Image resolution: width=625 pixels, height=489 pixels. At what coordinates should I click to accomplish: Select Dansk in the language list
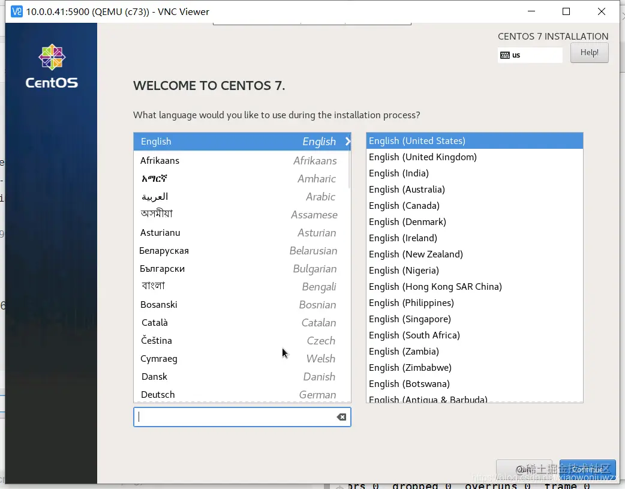tap(242, 376)
